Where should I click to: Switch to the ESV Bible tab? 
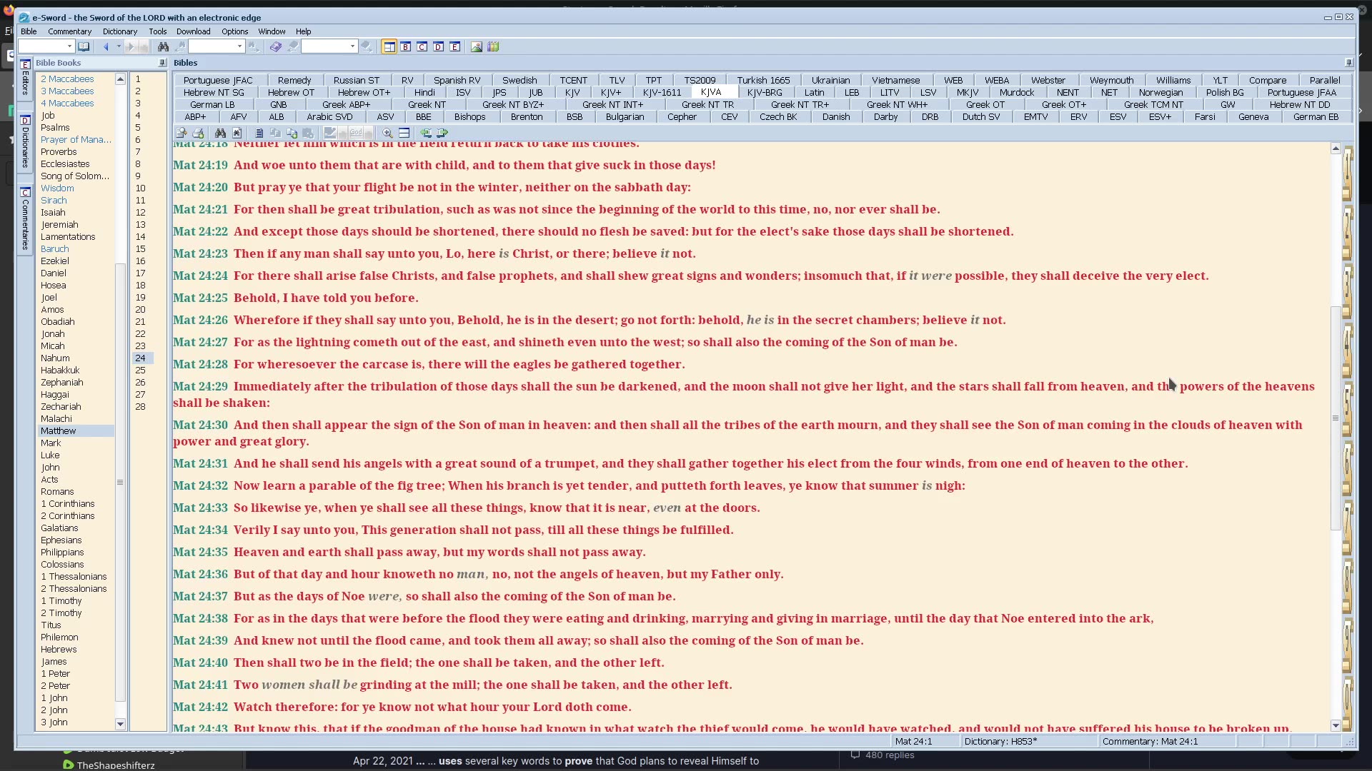[1118, 117]
